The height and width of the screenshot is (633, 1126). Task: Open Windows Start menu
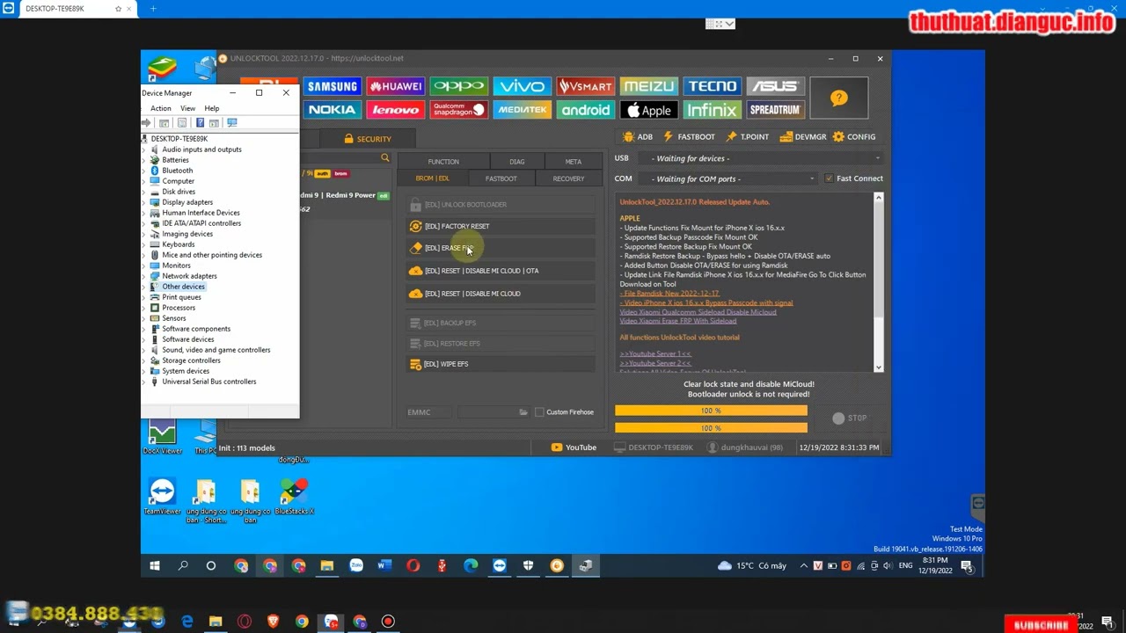point(155,566)
